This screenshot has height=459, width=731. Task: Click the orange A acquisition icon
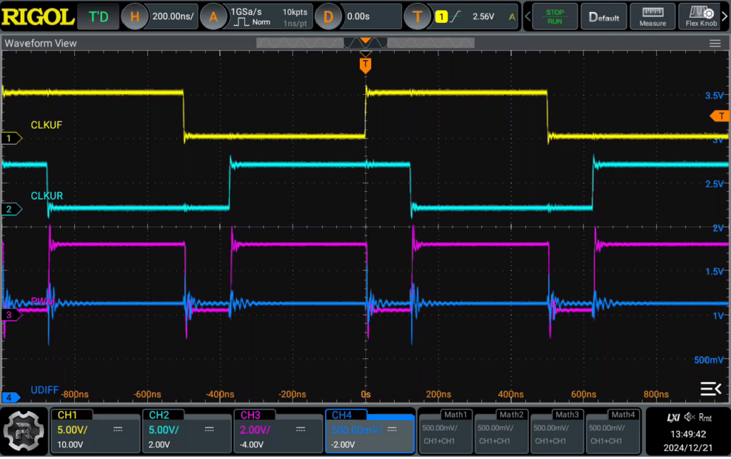pos(213,17)
